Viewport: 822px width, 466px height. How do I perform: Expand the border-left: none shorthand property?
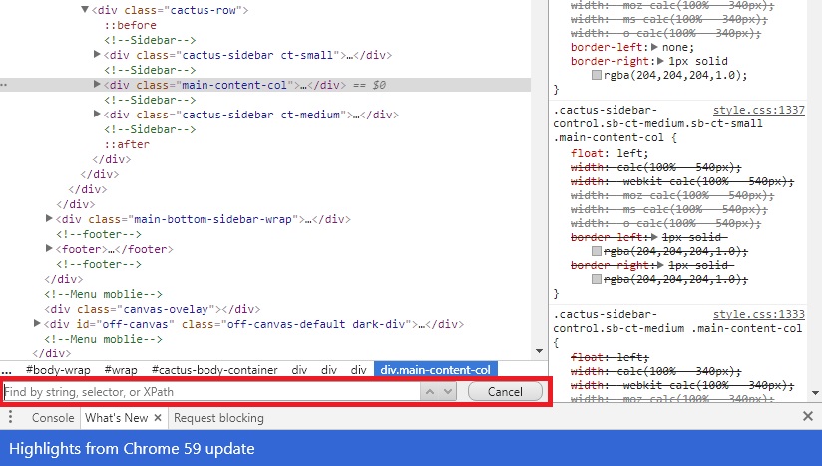pos(654,47)
